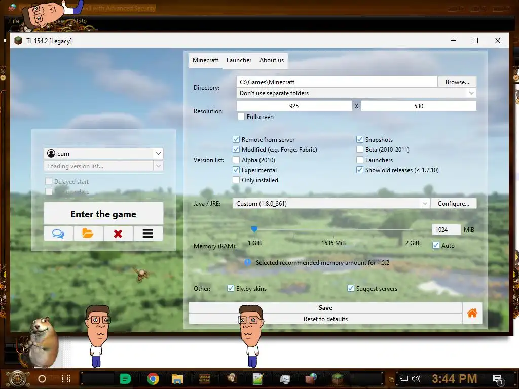The height and width of the screenshot is (389, 519).
Task: Set memory slider to 1536 MiB mark
Action: coord(333,229)
